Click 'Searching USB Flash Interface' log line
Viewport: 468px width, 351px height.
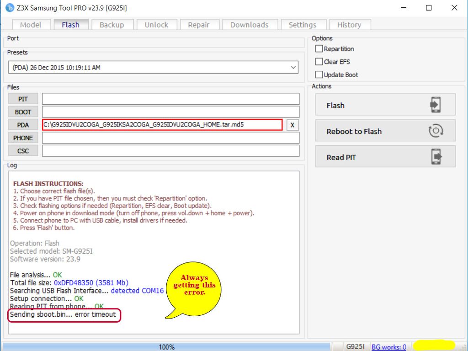click(x=87, y=290)
